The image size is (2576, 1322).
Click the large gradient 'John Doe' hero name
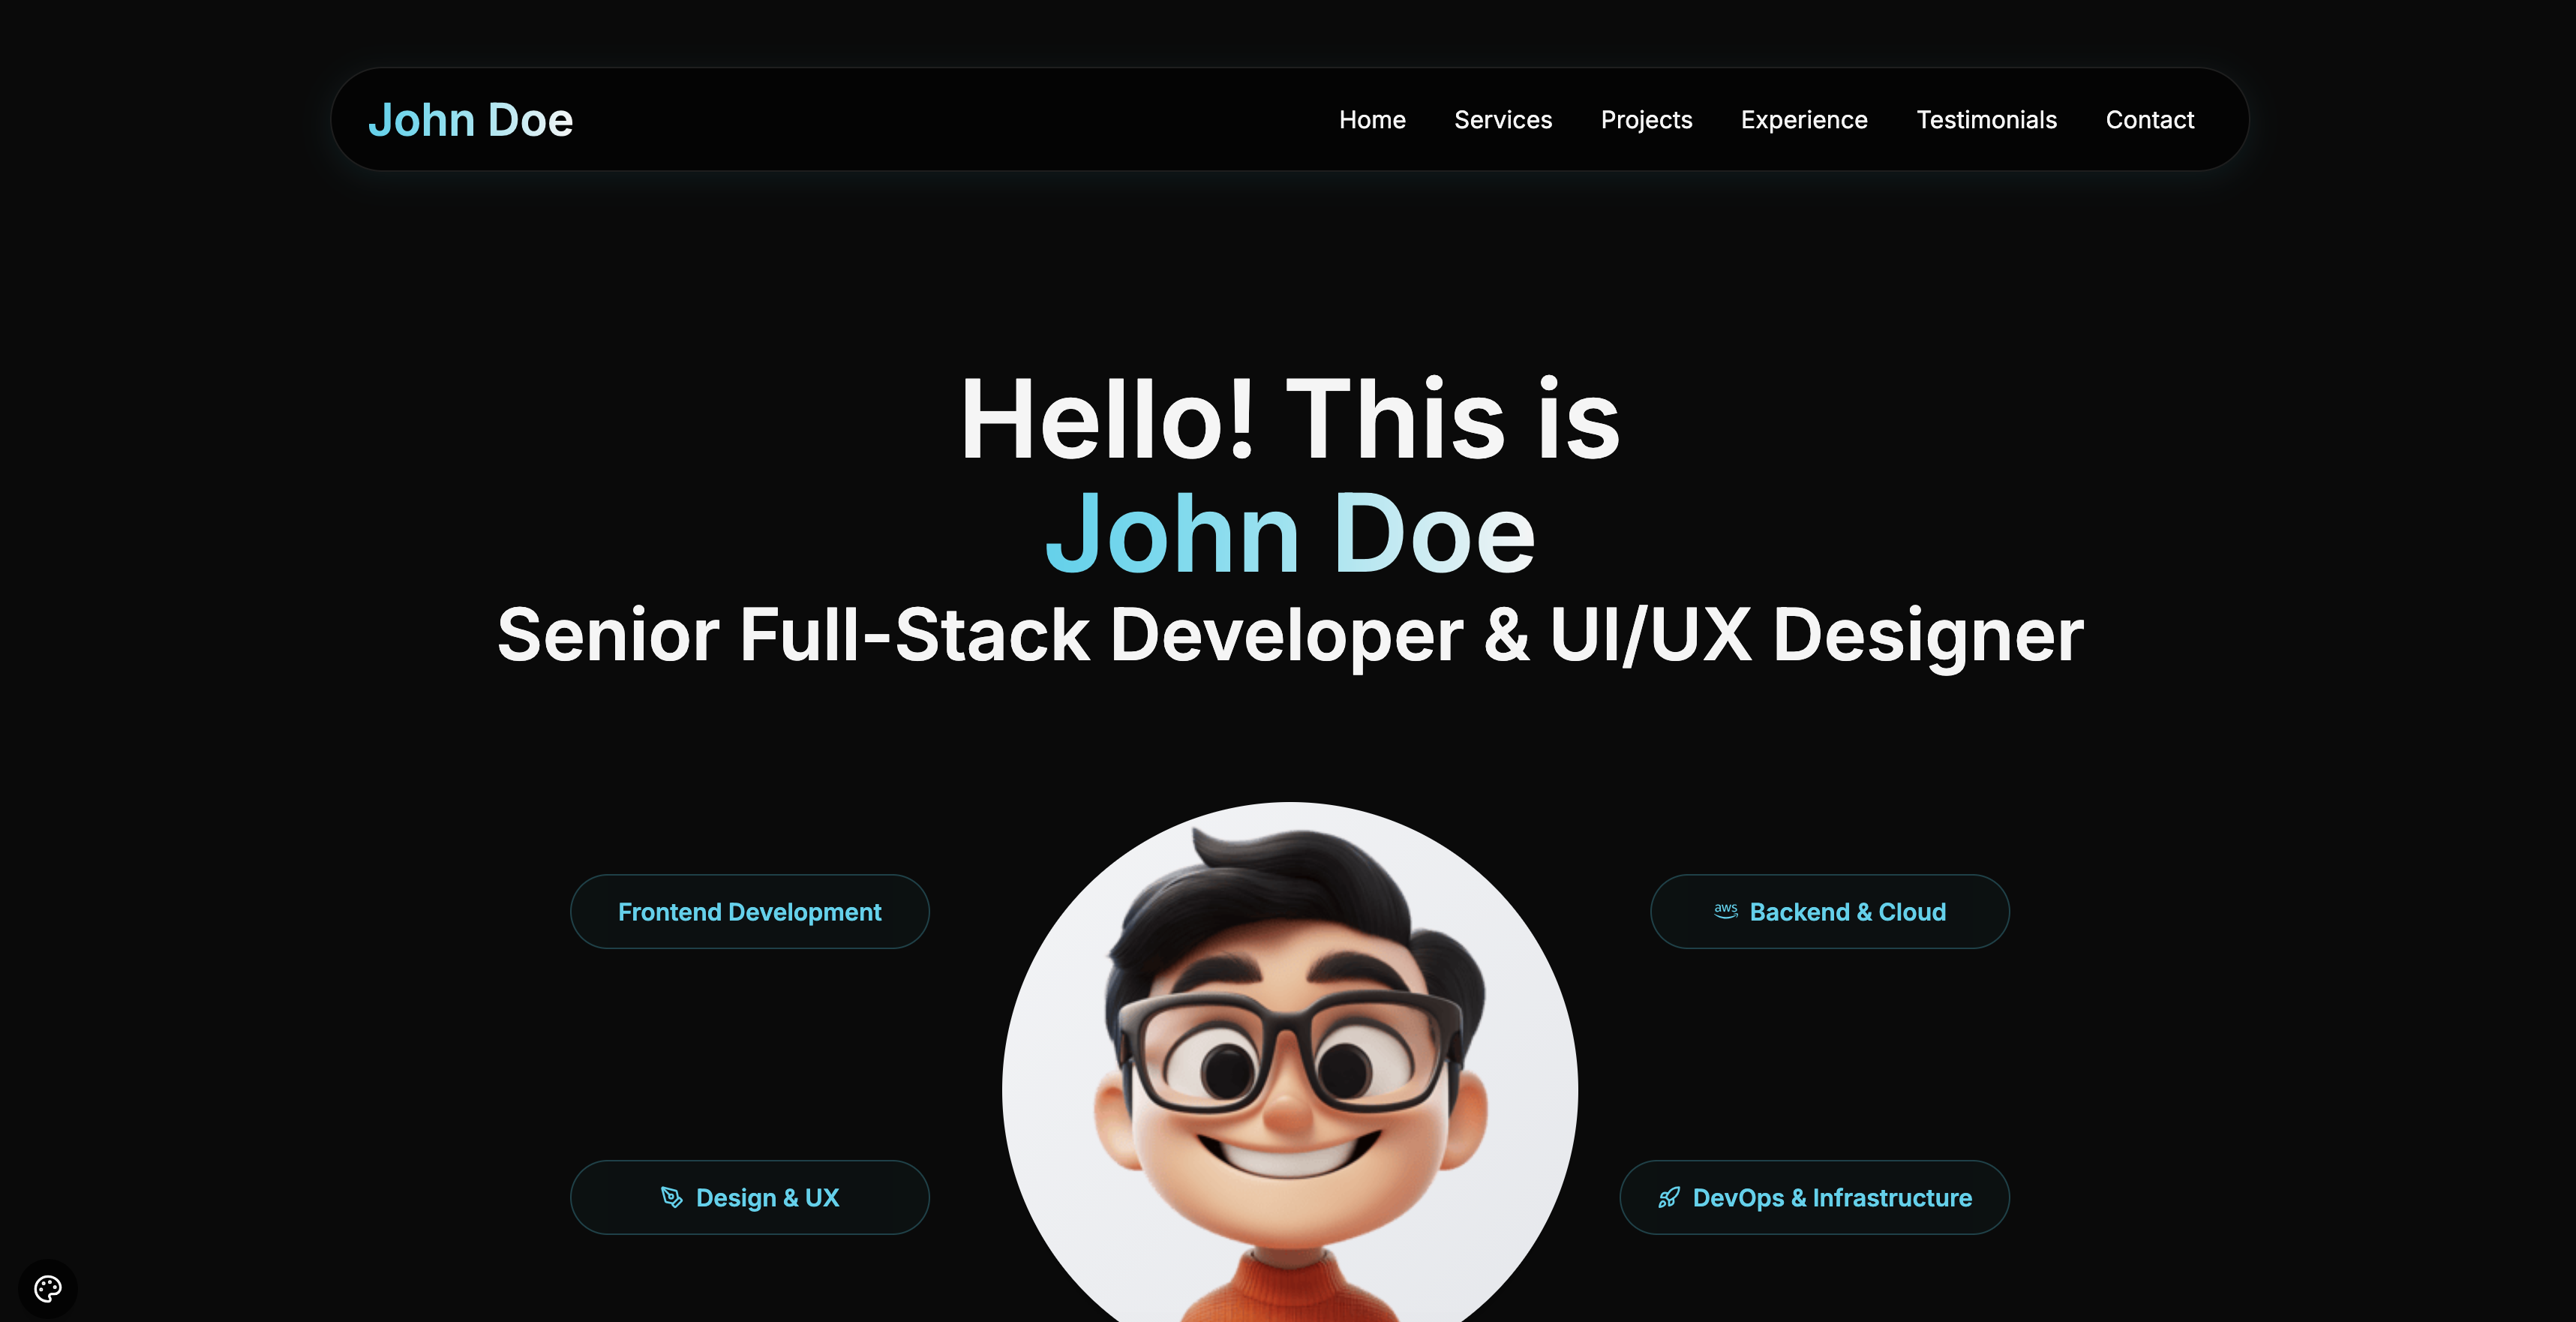click(1290, 534)
